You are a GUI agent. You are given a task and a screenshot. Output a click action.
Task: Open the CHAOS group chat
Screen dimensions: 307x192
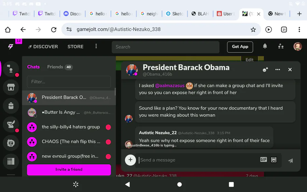click(69, 142)
